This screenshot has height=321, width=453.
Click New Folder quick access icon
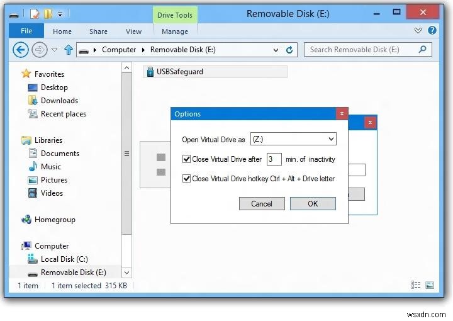point(48,14)
